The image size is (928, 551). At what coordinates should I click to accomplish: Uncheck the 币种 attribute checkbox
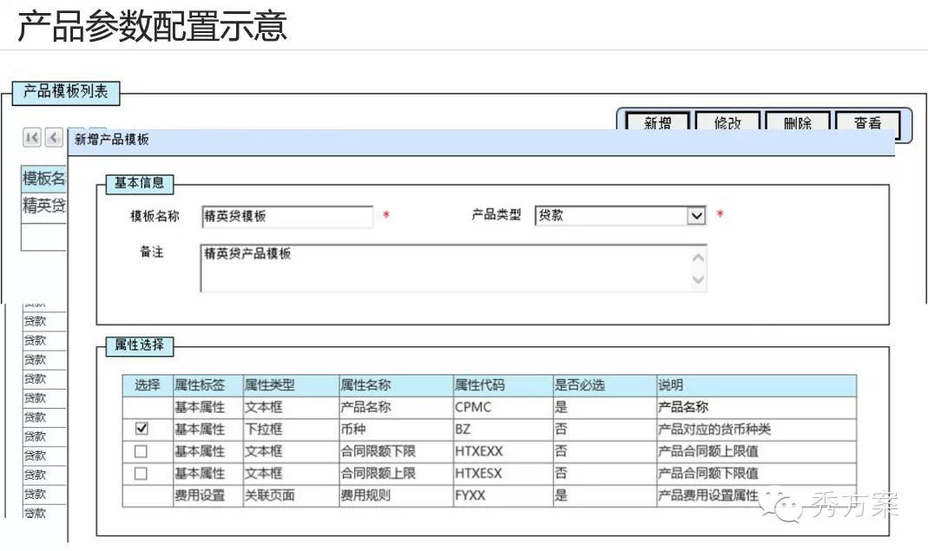(x=142, y=429)
